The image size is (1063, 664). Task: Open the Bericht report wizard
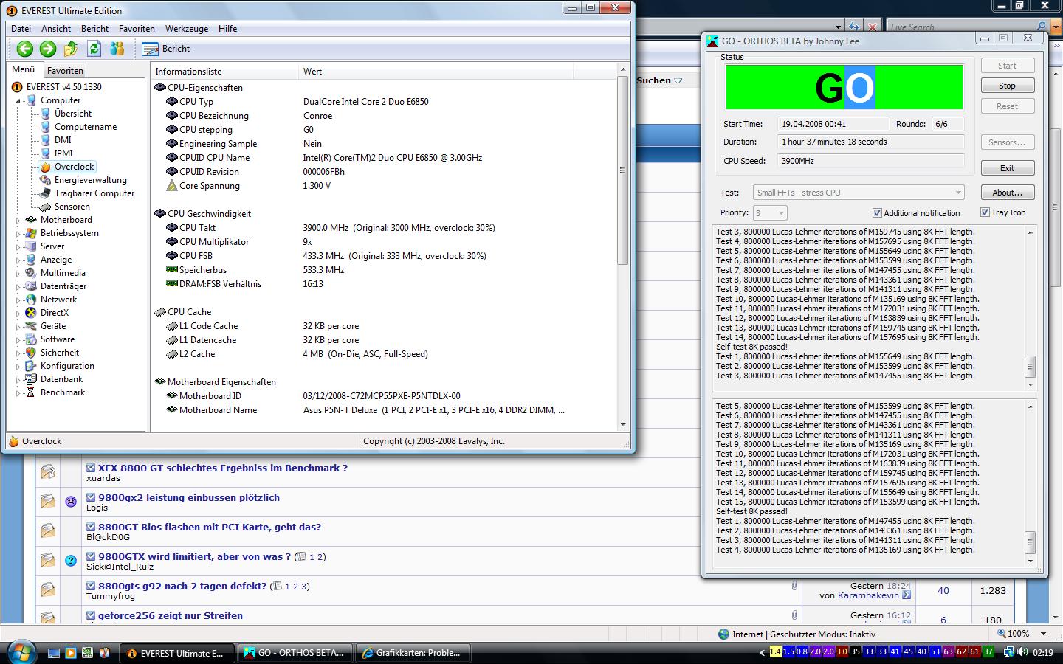[166, 49]
